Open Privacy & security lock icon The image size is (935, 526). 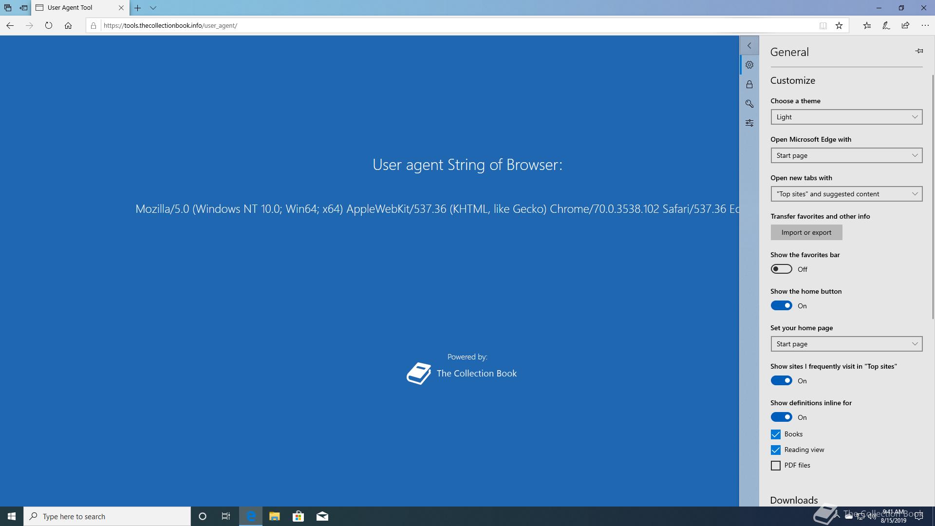[749, 85]
